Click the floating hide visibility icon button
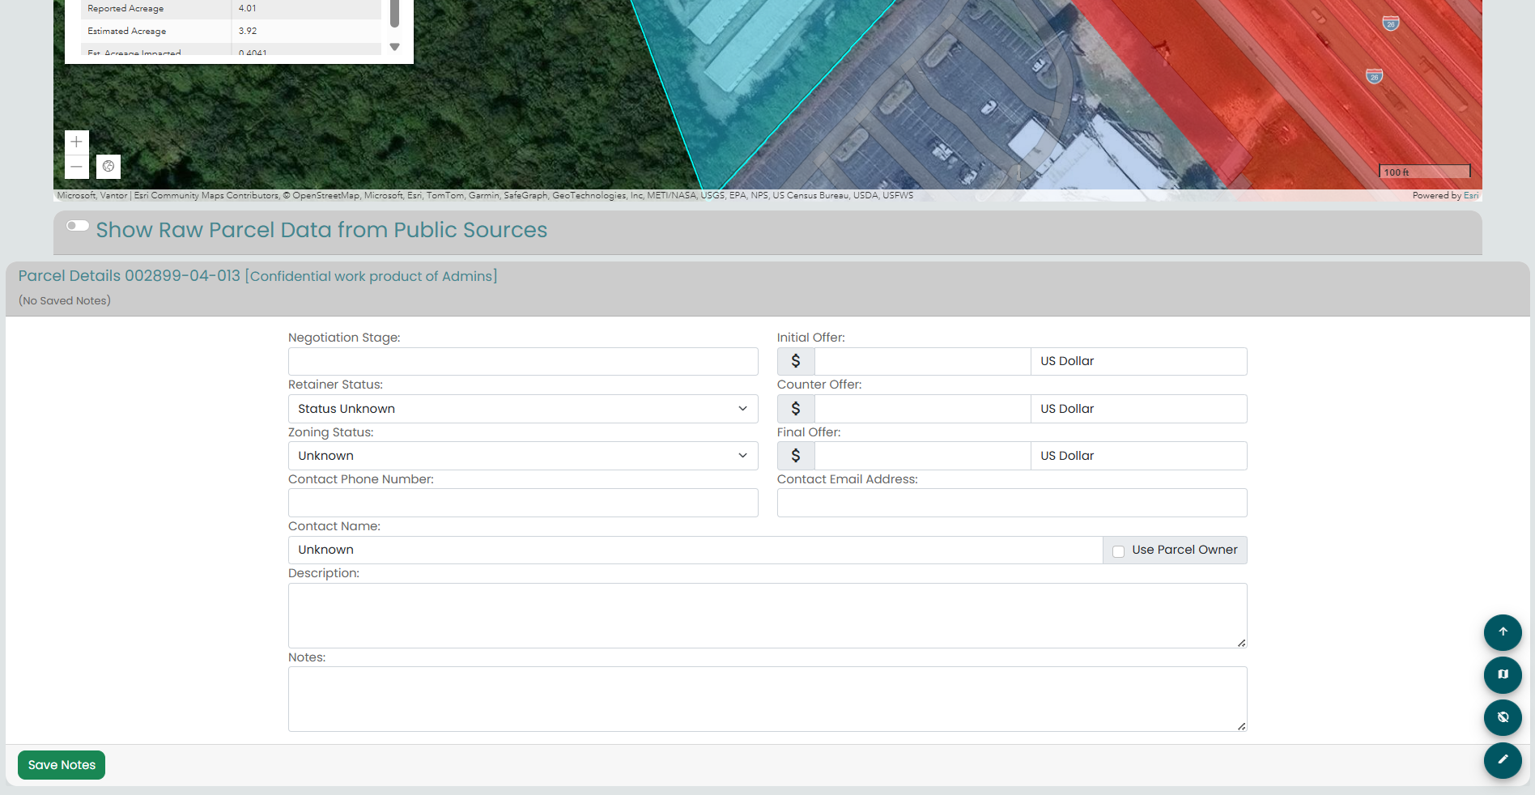1535x795 pixels. (1503, 717)
